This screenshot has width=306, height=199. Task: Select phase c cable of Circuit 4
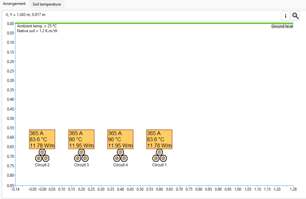[121, 152]
